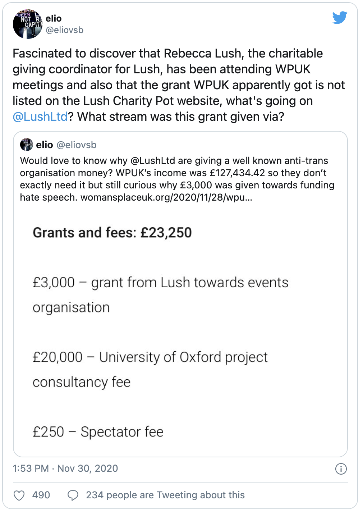This screenshot has height=512, width=363.
Task: Click the reply speech bubble icon
Action: (x=73, y=495)
